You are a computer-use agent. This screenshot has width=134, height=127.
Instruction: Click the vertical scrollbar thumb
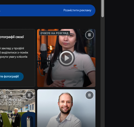102,8
